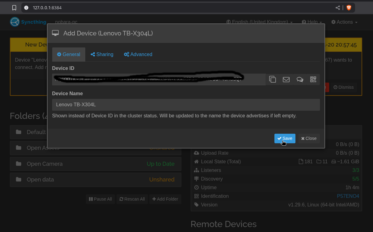Open the Actions dropdown menu
This screenshot has width=373, height=232.
pyautogui.click(x=344, y=22)
